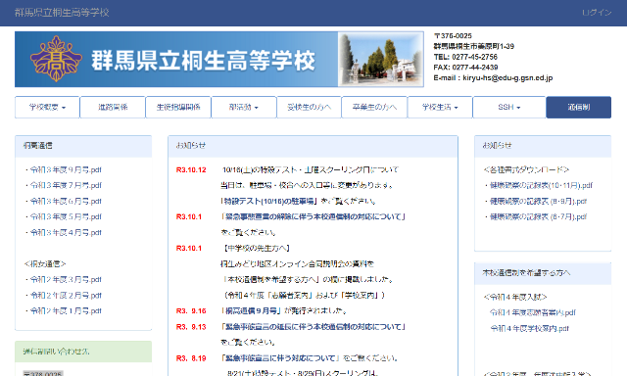Click the 桐高通信 panel heading

click(37, 146)
